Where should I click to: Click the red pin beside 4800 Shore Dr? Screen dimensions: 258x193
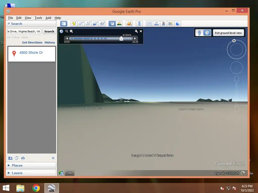click(14, 54)
